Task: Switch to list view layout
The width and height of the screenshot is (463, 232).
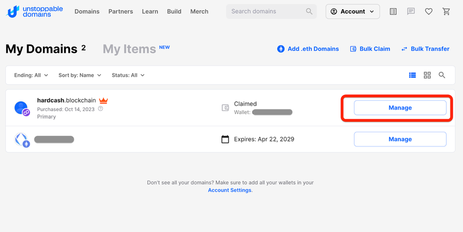Action: pos(412,75)
